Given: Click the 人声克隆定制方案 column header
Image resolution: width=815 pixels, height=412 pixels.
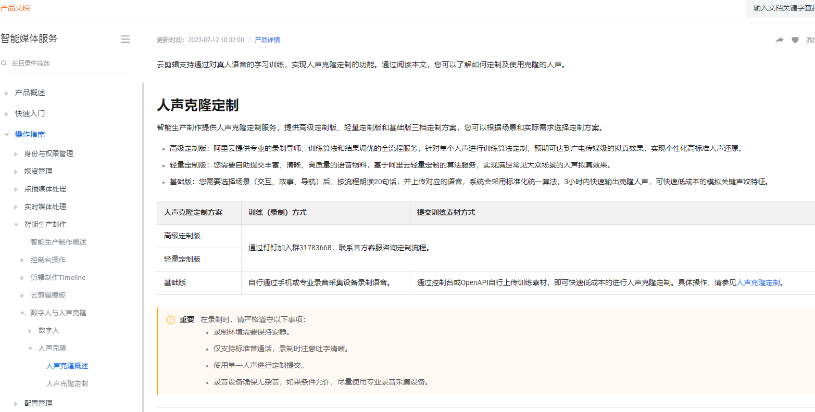Looking at the screenshot, I should click(199, 213).
